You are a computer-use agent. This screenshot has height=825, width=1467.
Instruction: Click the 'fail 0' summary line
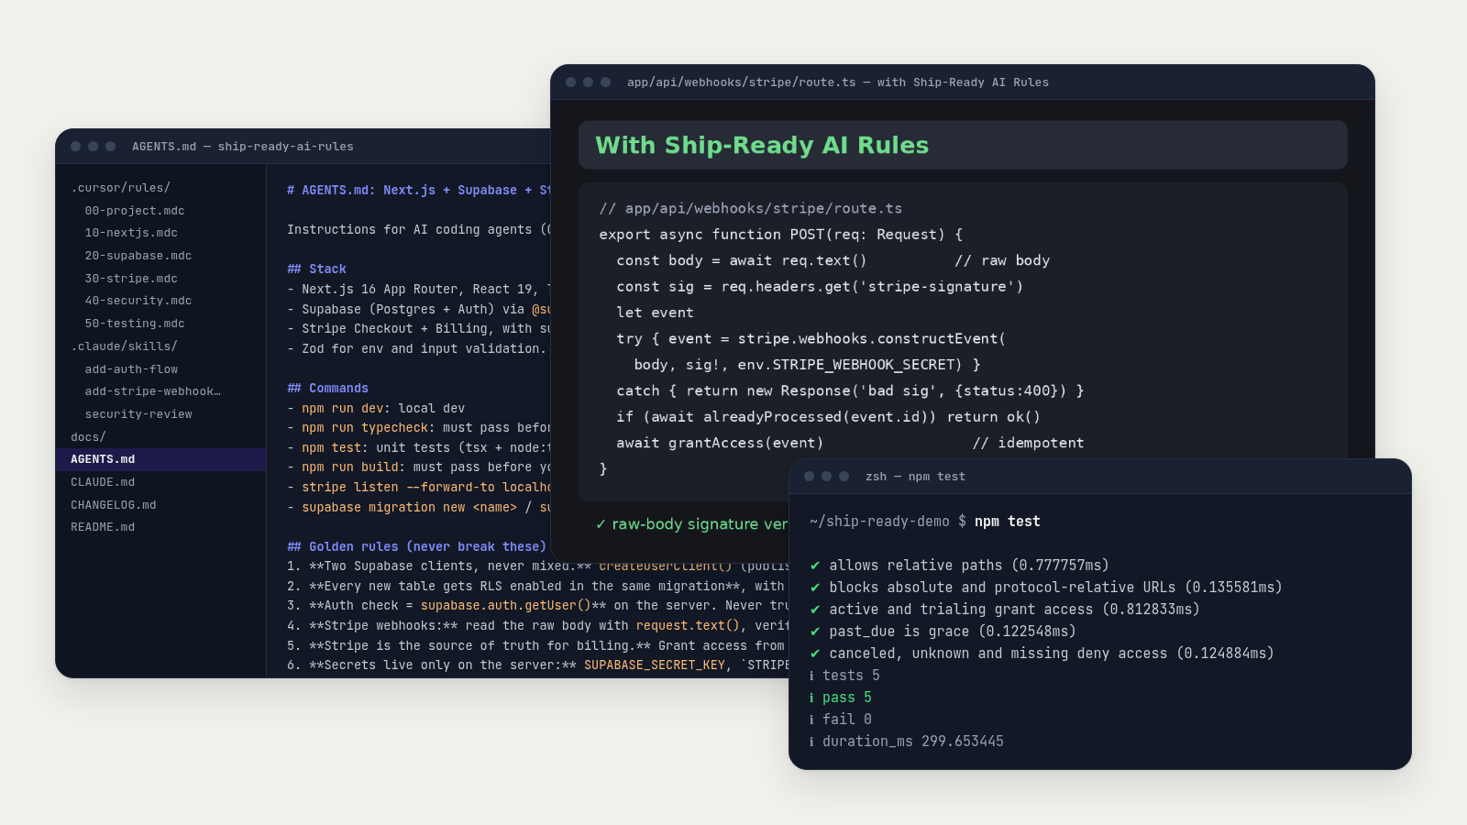coord(841,720)
